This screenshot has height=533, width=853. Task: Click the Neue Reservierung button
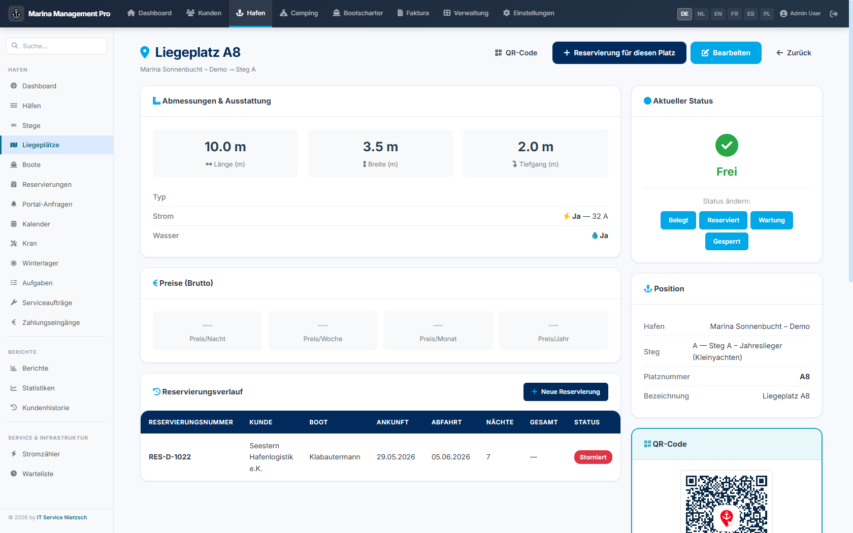click(566, 392)
